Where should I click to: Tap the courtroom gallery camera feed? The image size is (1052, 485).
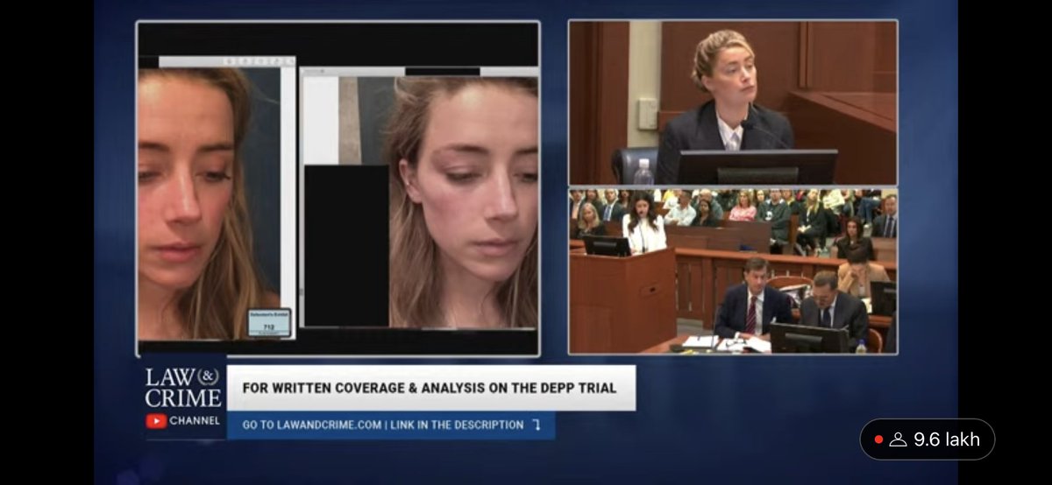(733, 271)
